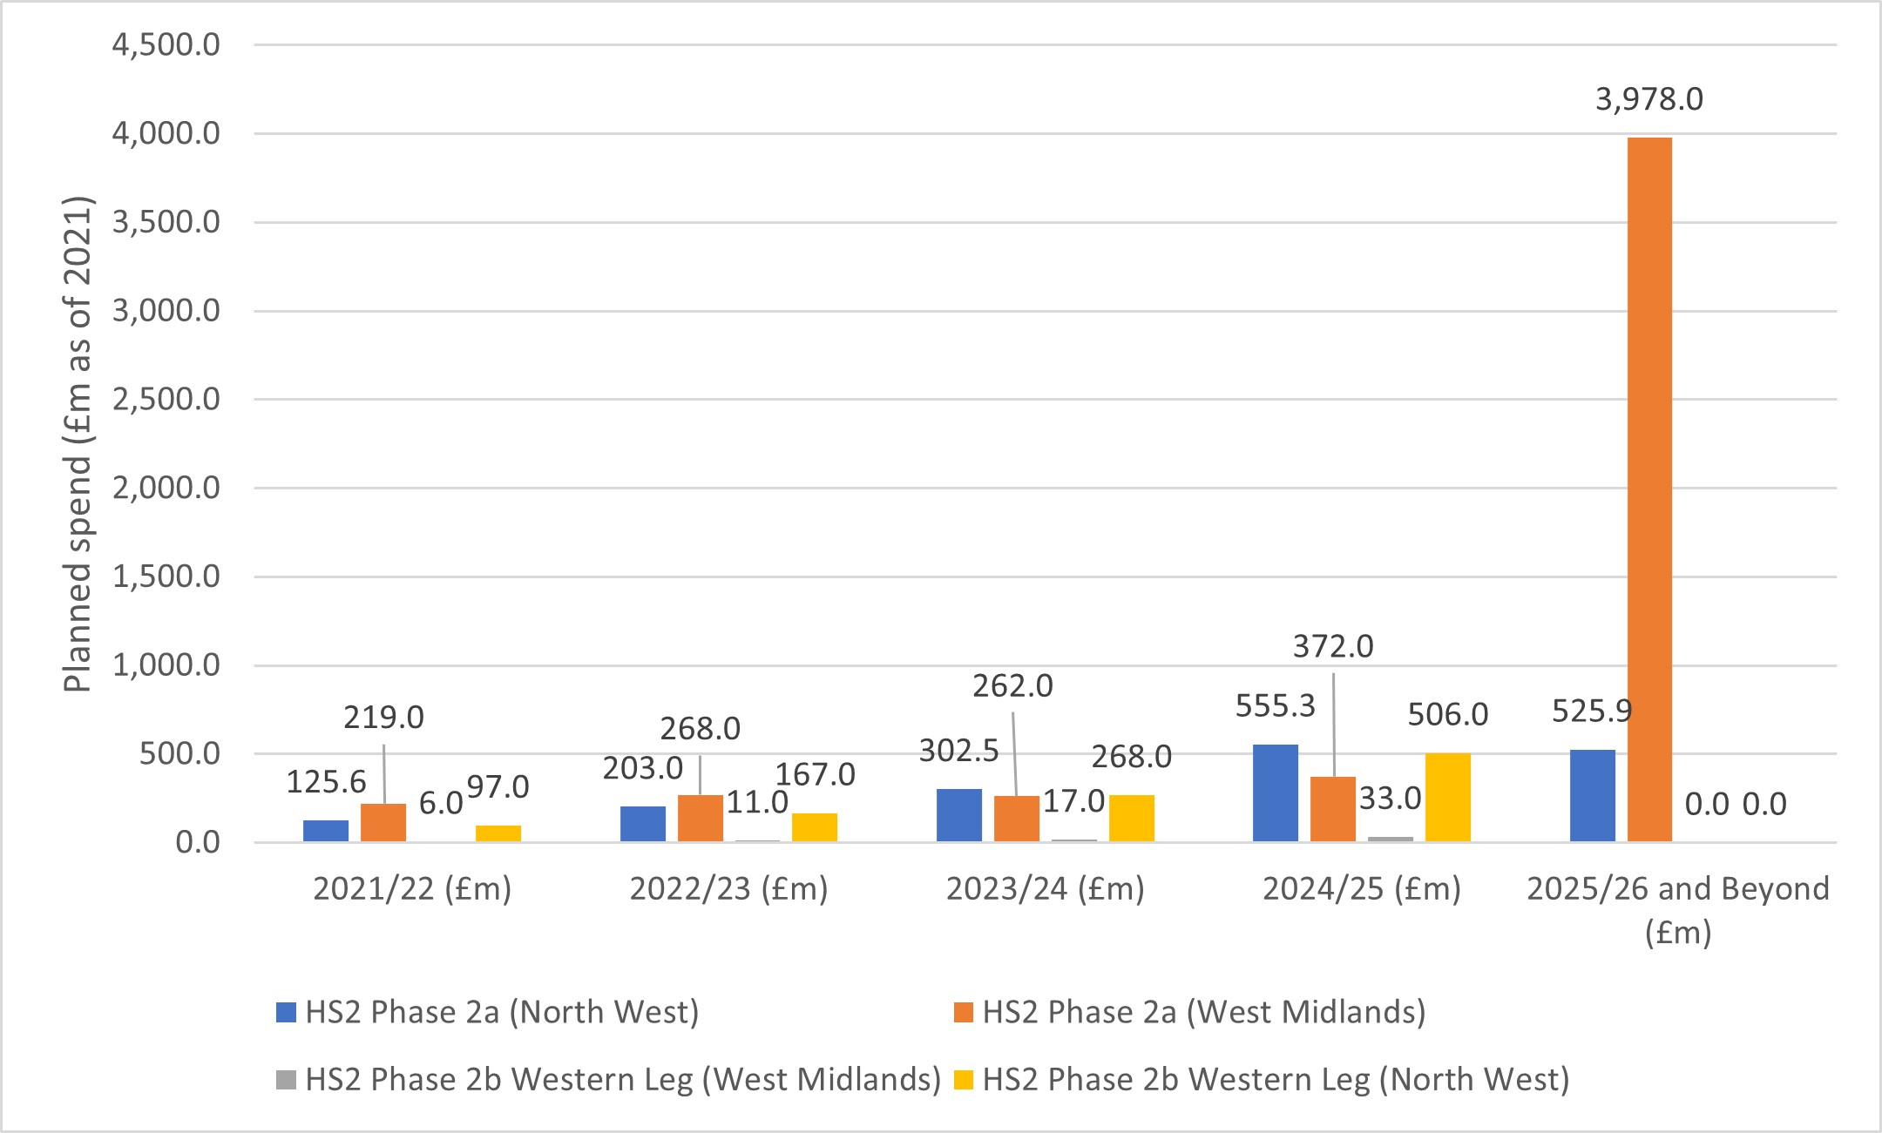Select the blue HS2 Phase 2a (North West) legend marker
This screenshot has width=1882, height=1133.
285,1012
